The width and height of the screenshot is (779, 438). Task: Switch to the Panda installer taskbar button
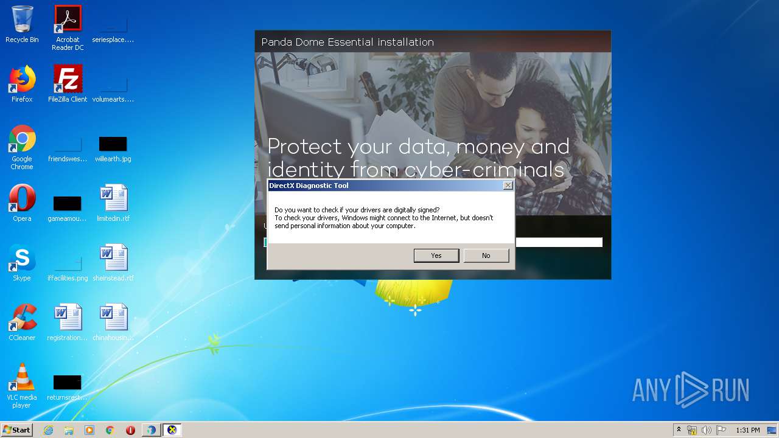click(x=151, y=430)
